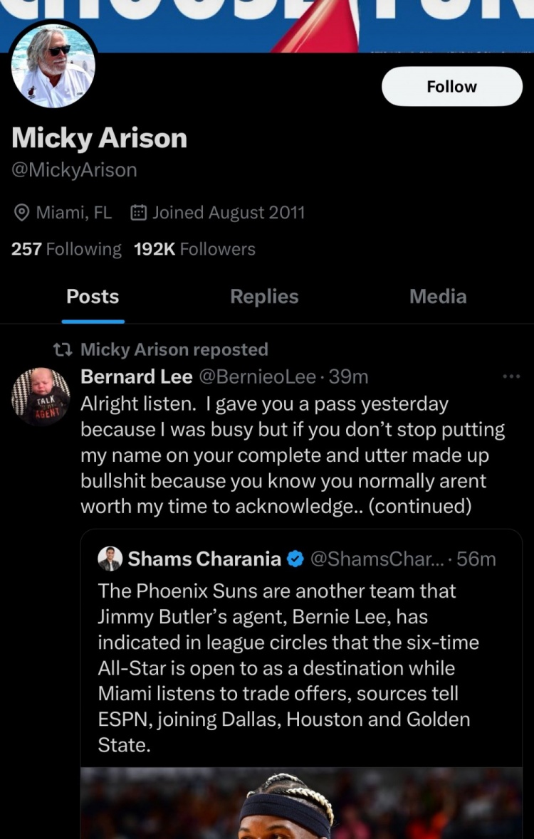The image size is (534, 839).
Task: Open Shams Charania's small avatar in quoted post
Action: 110,559
